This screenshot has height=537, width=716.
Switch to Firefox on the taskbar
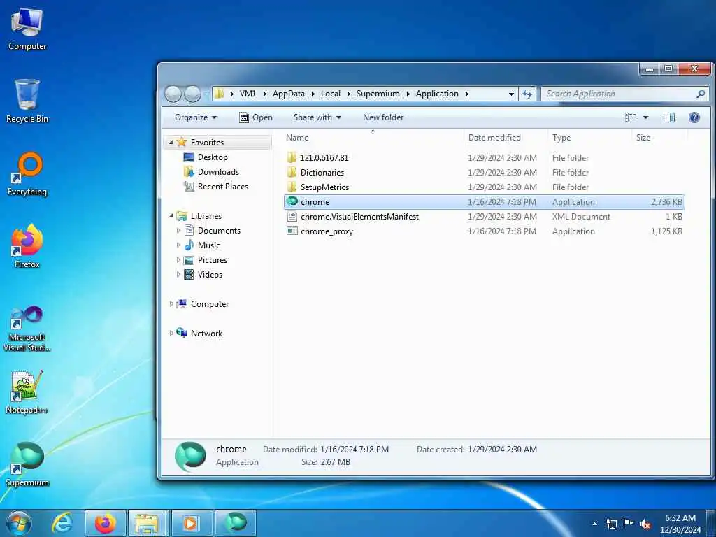(x=106, y=523)
